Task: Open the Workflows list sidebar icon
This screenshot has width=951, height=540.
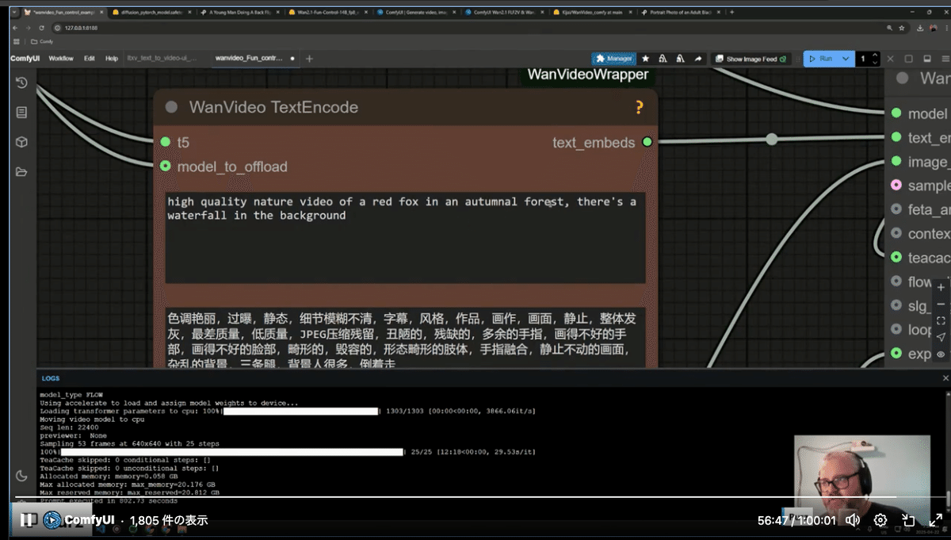Action: (x=21, y=113)
